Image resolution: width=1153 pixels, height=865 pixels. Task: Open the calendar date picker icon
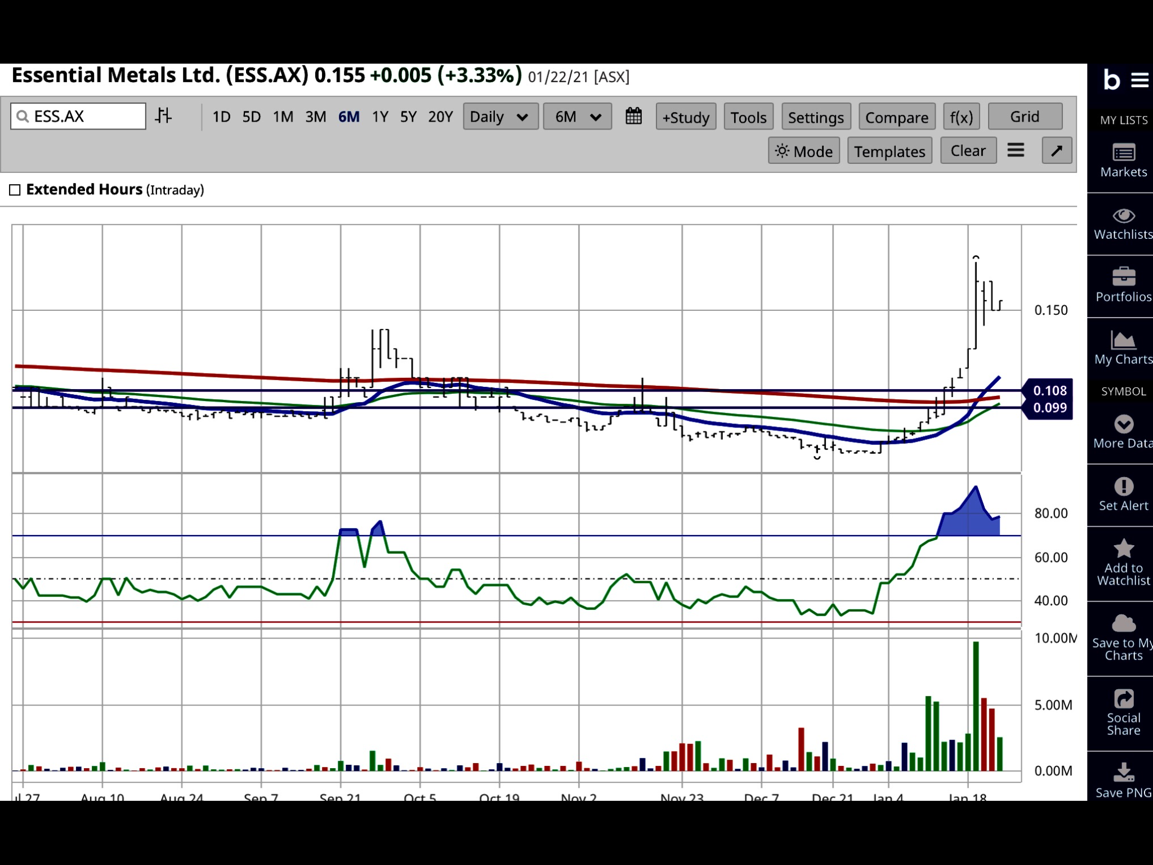pyautogui.click(x=633, y=116)
